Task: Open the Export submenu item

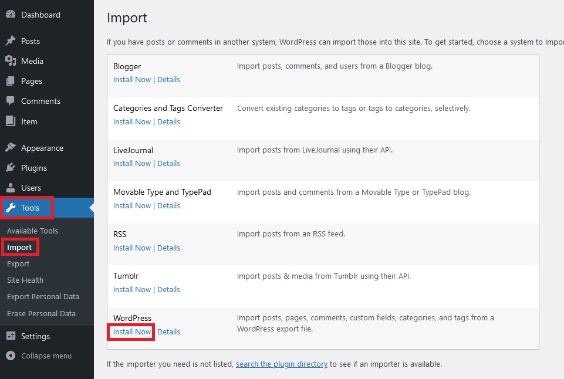Action: tap(18, 264)
